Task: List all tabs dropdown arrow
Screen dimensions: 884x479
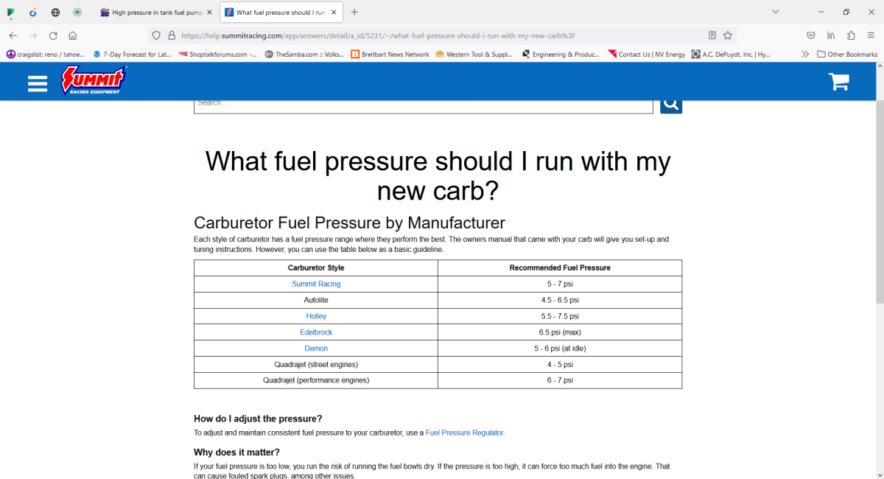Action: [776, 12]
